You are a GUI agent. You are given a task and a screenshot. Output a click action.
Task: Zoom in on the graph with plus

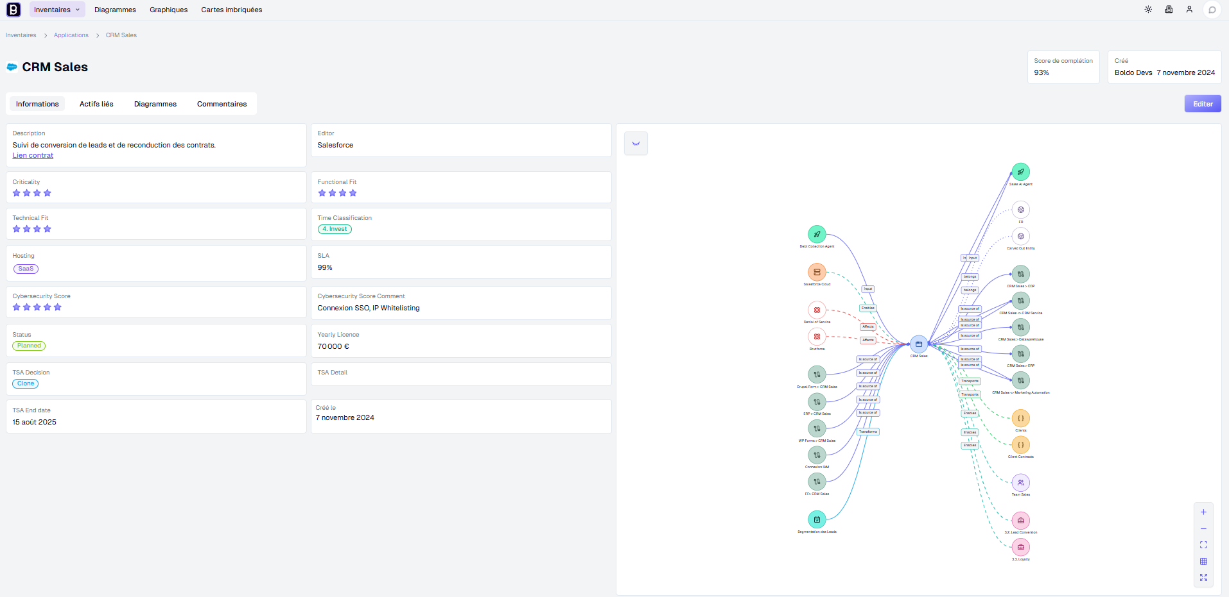(x=1203, y=512)
